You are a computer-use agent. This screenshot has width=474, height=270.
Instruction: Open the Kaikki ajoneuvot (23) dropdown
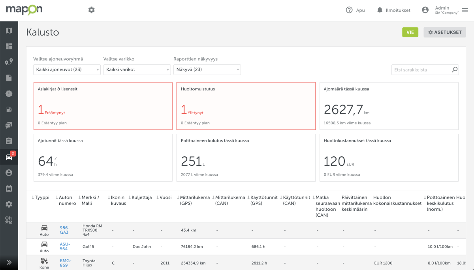pyautogui.click(x=67, y=70)
